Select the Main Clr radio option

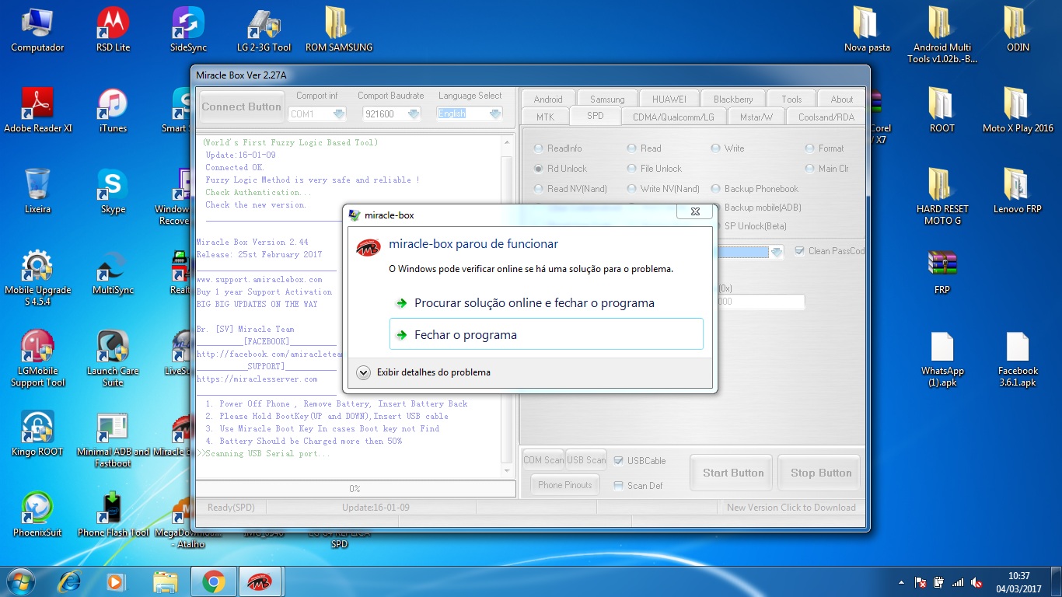click(x=810, y=169)
